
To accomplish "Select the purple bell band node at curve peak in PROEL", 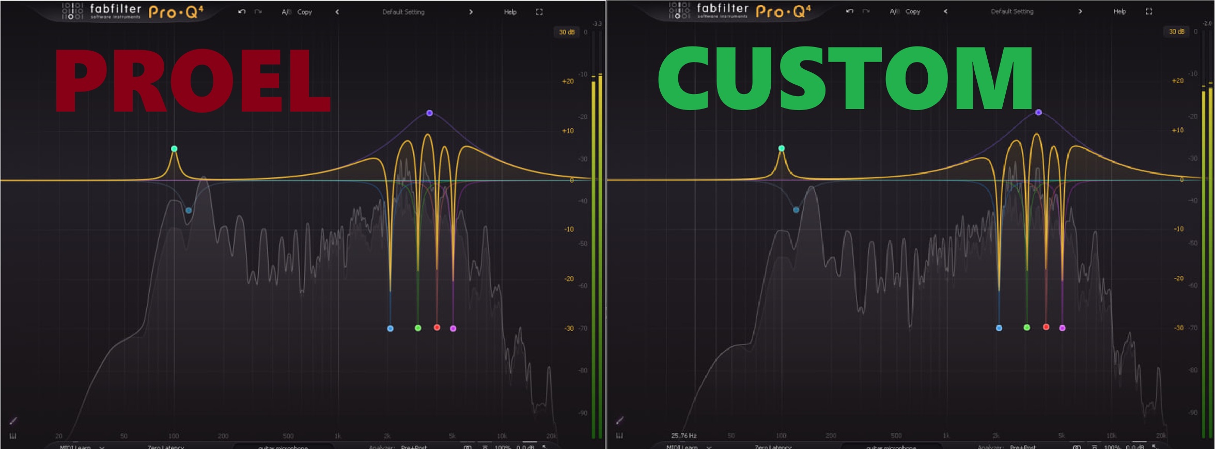I will click(x=429, y=113).
